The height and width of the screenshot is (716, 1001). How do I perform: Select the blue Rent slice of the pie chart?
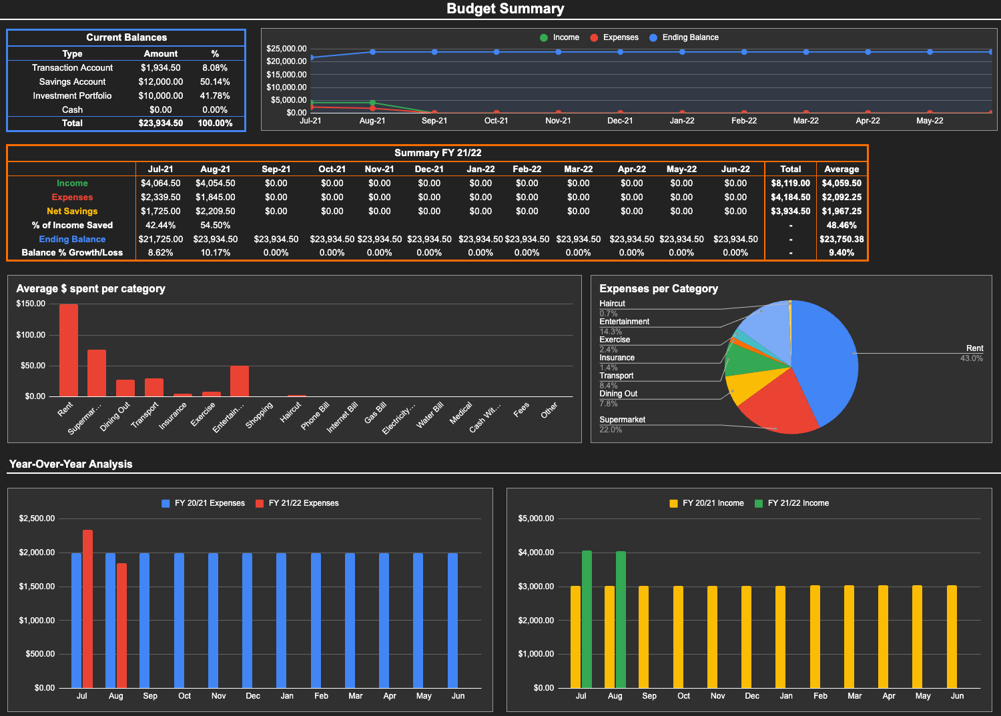827,354
